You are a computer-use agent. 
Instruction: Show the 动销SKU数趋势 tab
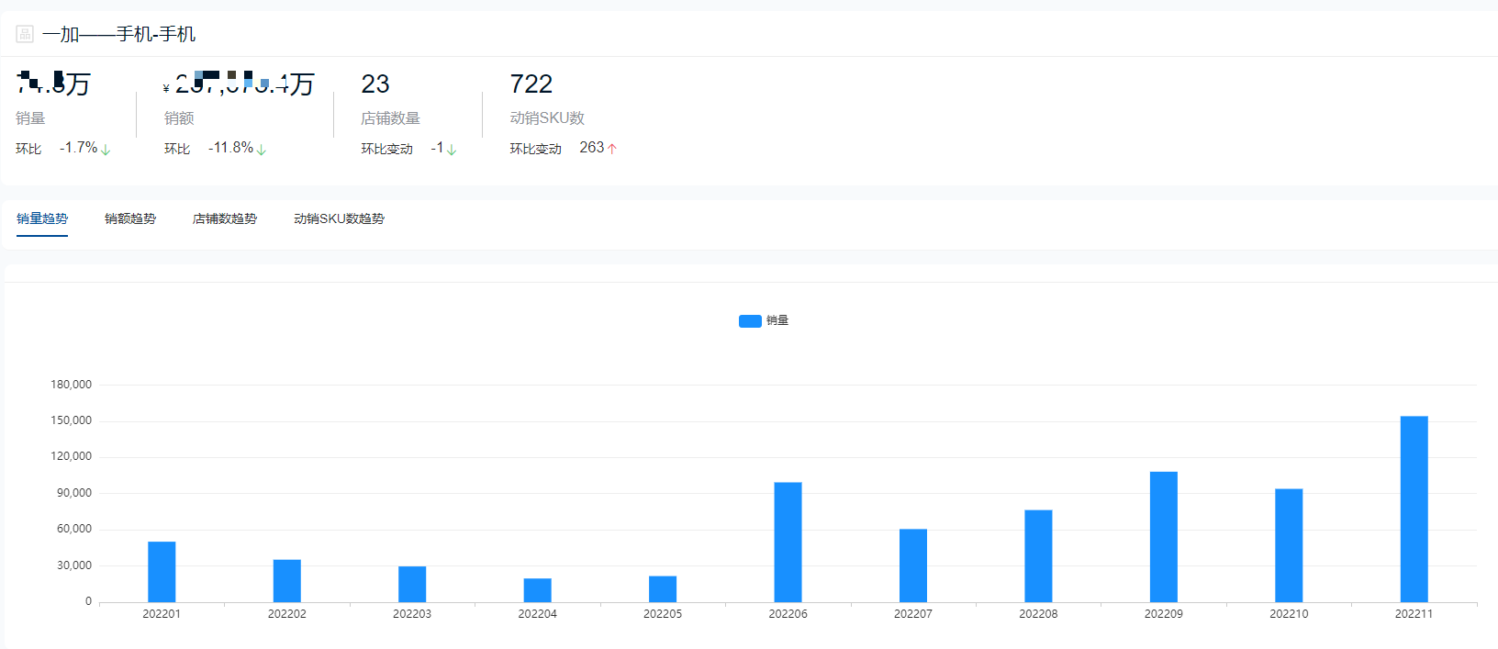[340, 218]
